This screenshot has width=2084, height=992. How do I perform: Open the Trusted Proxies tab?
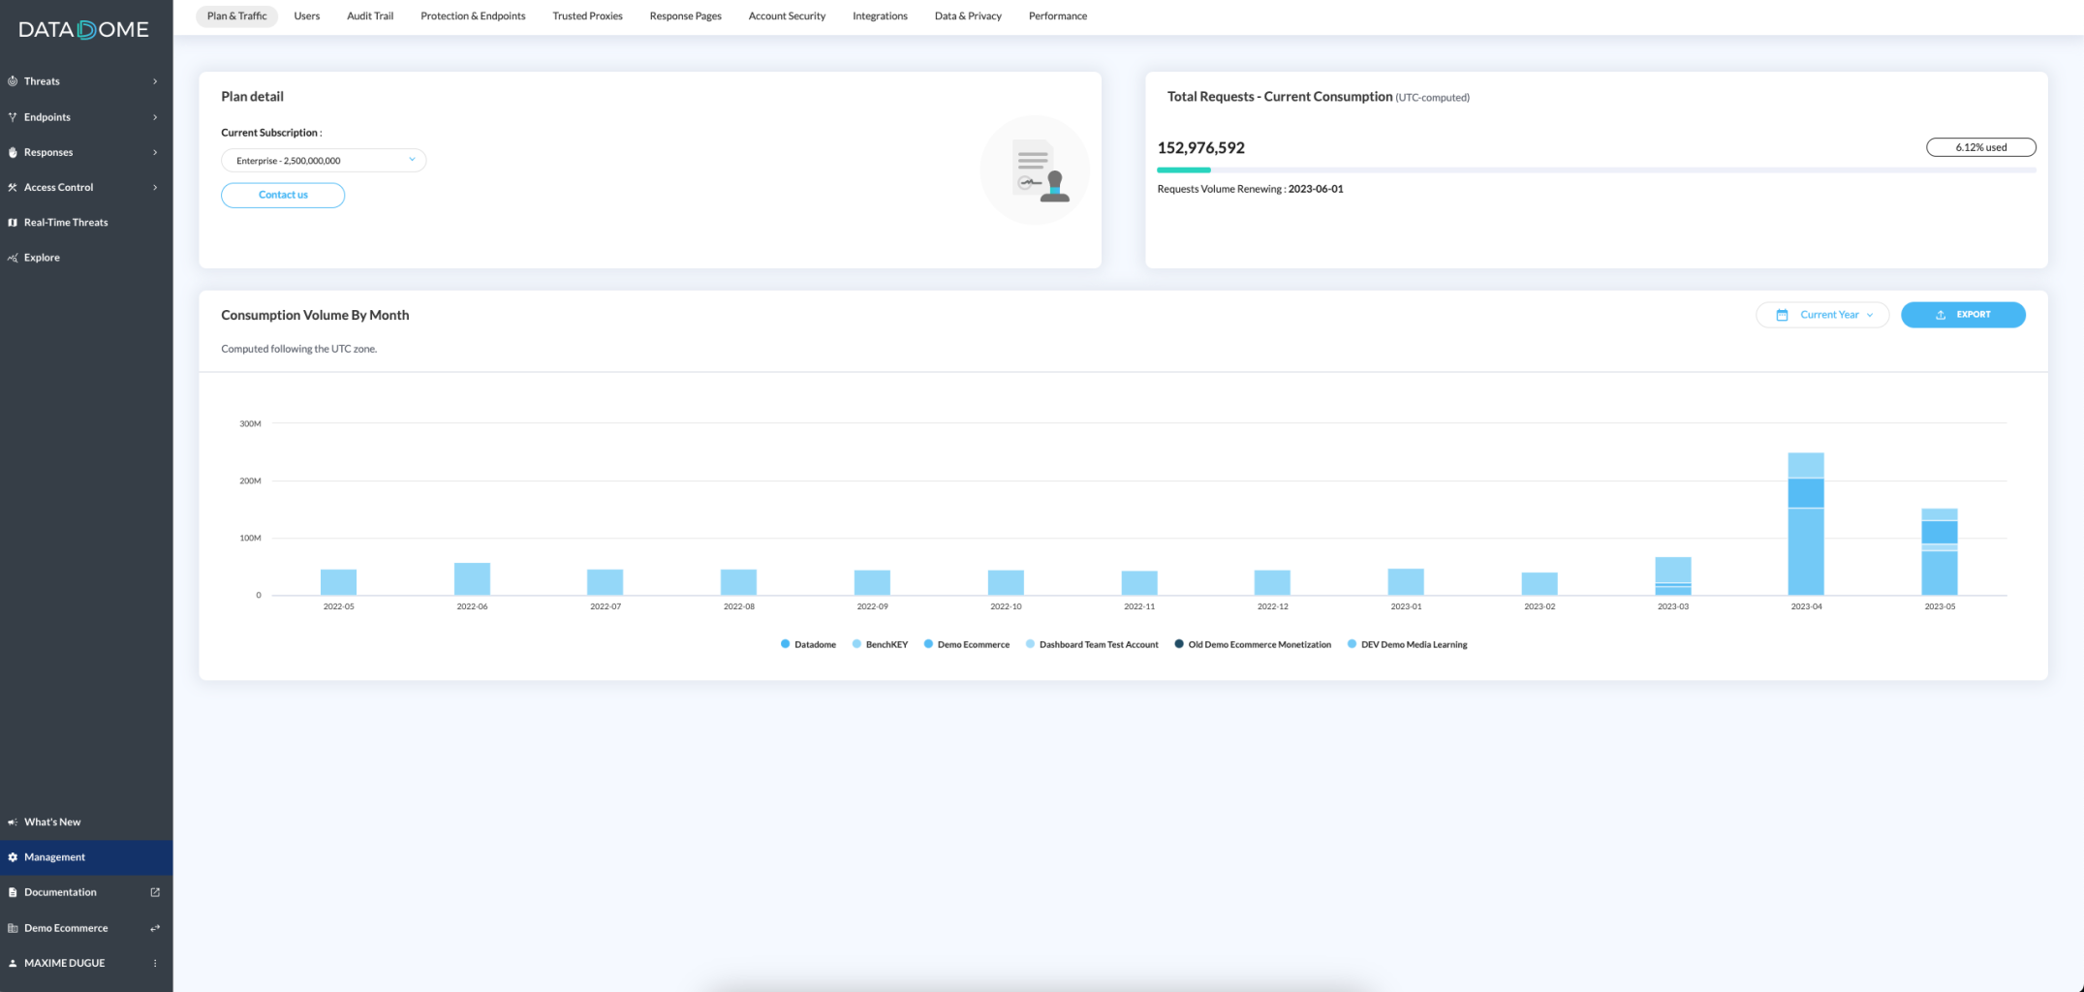tap(587, 15)
